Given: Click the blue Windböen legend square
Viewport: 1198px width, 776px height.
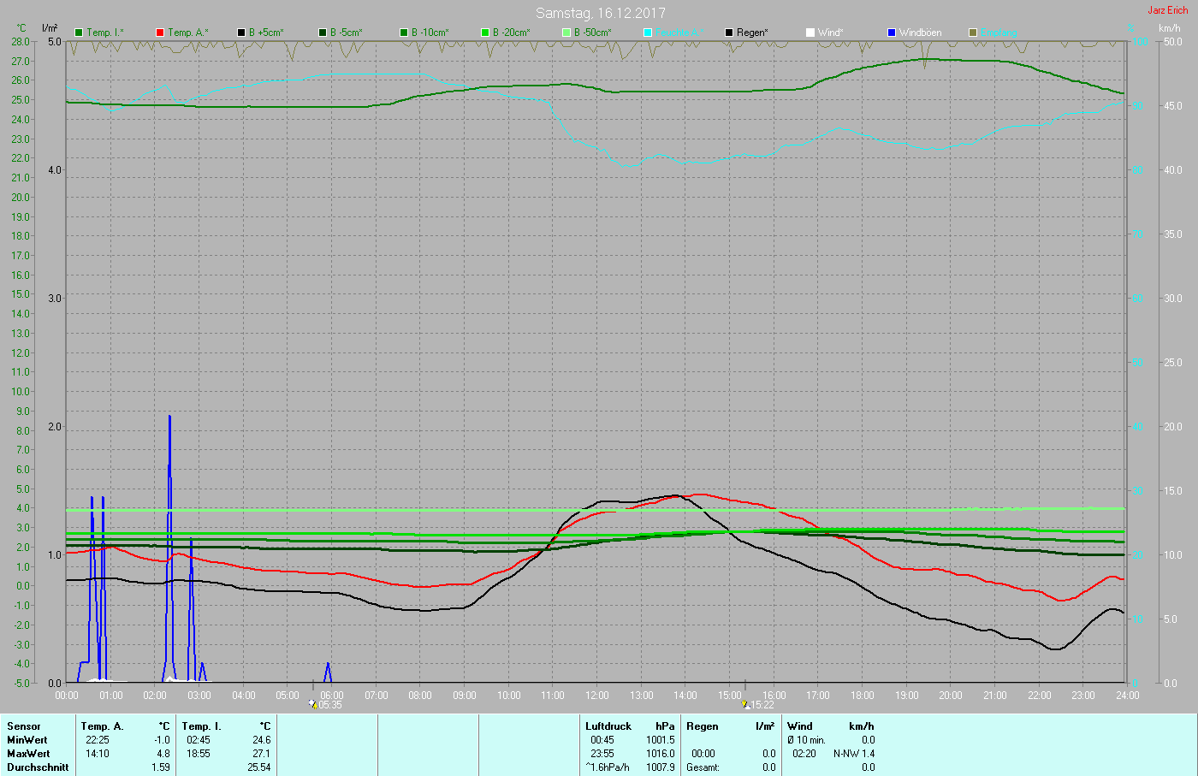Looking at the screenshot, I should coord(892,33).
